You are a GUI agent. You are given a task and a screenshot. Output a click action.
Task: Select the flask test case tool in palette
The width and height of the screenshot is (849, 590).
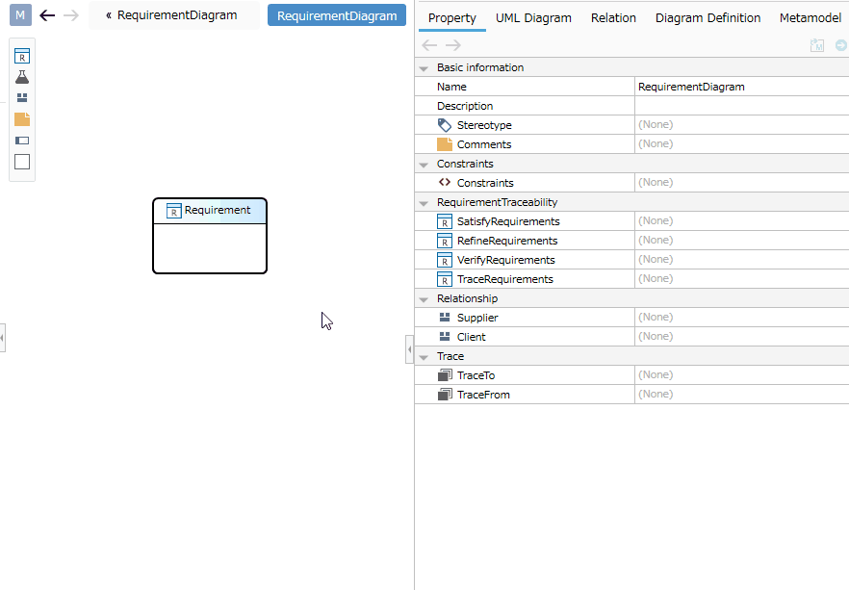point(22,77)
